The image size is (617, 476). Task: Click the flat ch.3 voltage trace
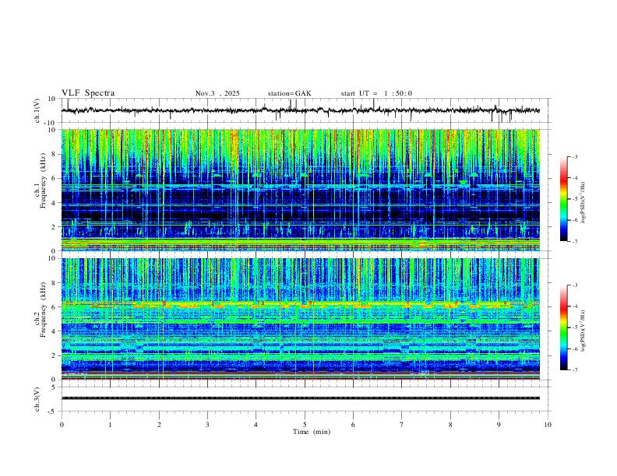(x=300, y=398)
